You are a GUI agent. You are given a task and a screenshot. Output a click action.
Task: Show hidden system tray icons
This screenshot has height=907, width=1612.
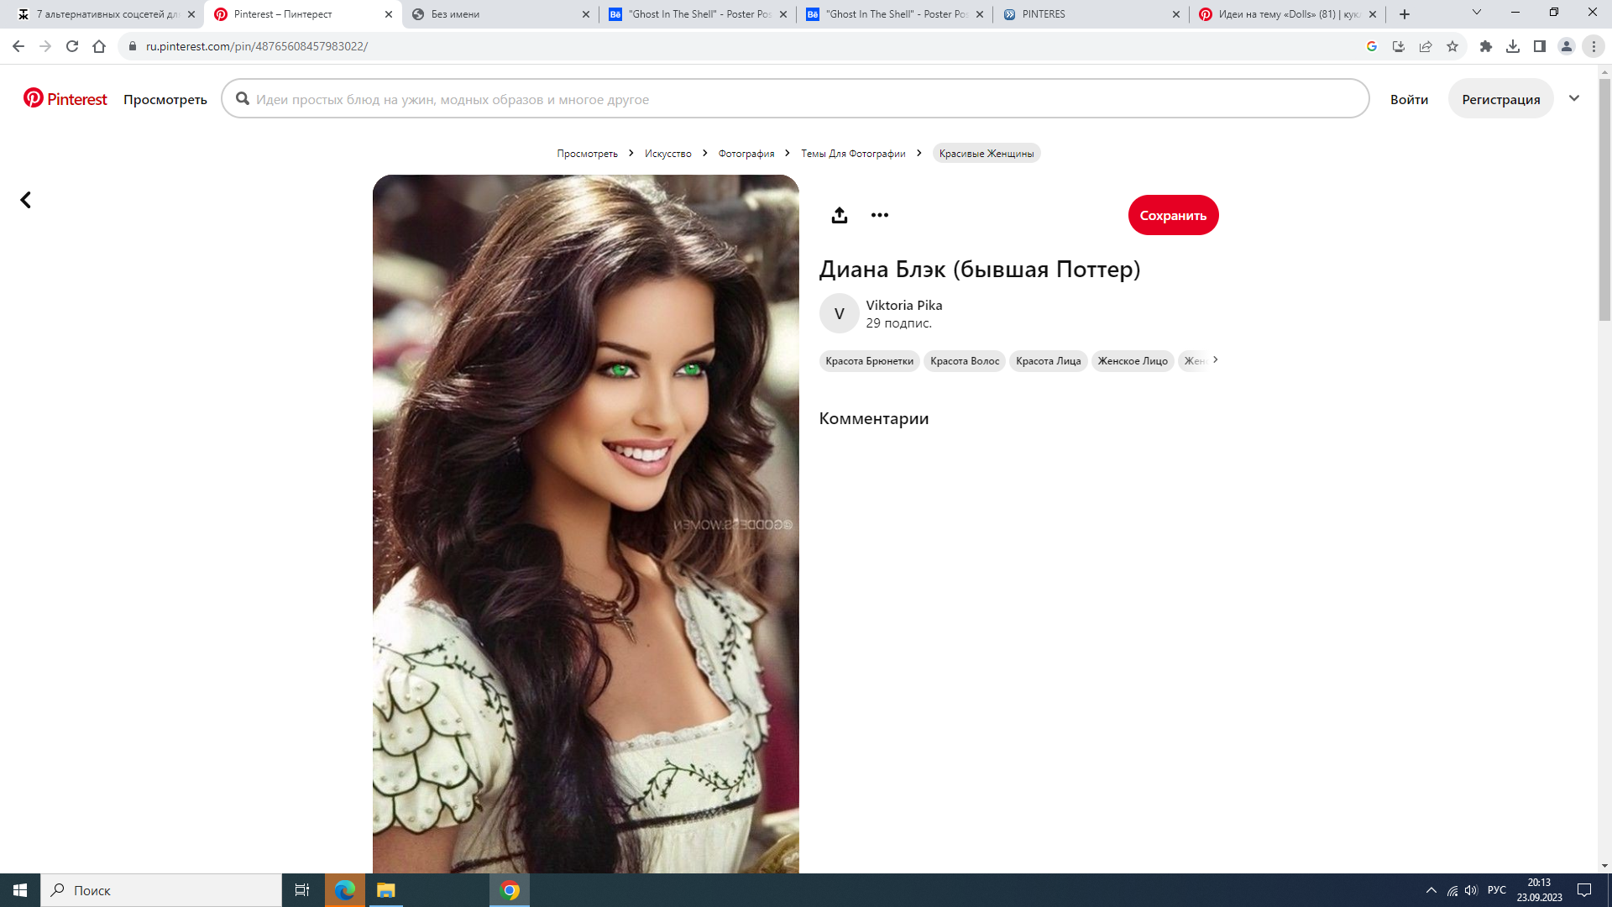coord(1431,890)
